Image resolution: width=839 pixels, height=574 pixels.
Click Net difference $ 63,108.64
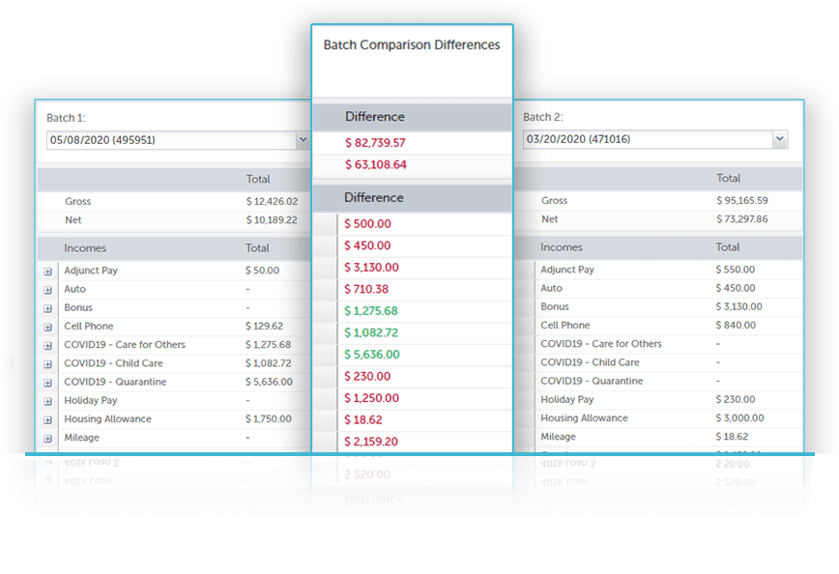tap(376, 165)
